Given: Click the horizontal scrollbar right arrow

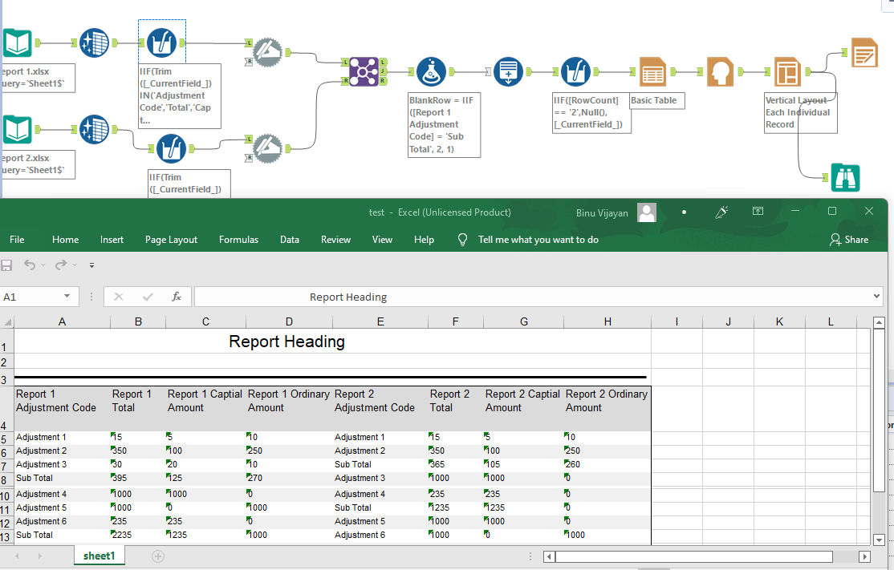Looking at the screenshot, I should click(x=866, y=556).
